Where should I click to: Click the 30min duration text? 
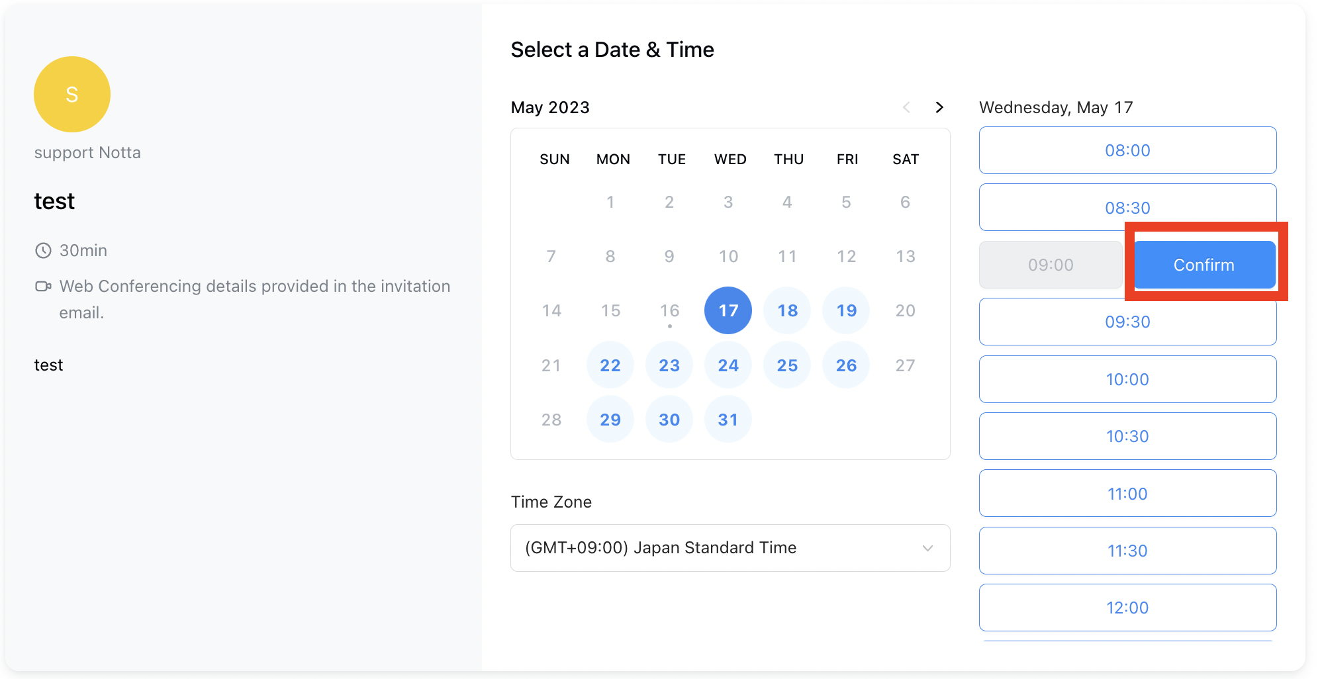83,250
